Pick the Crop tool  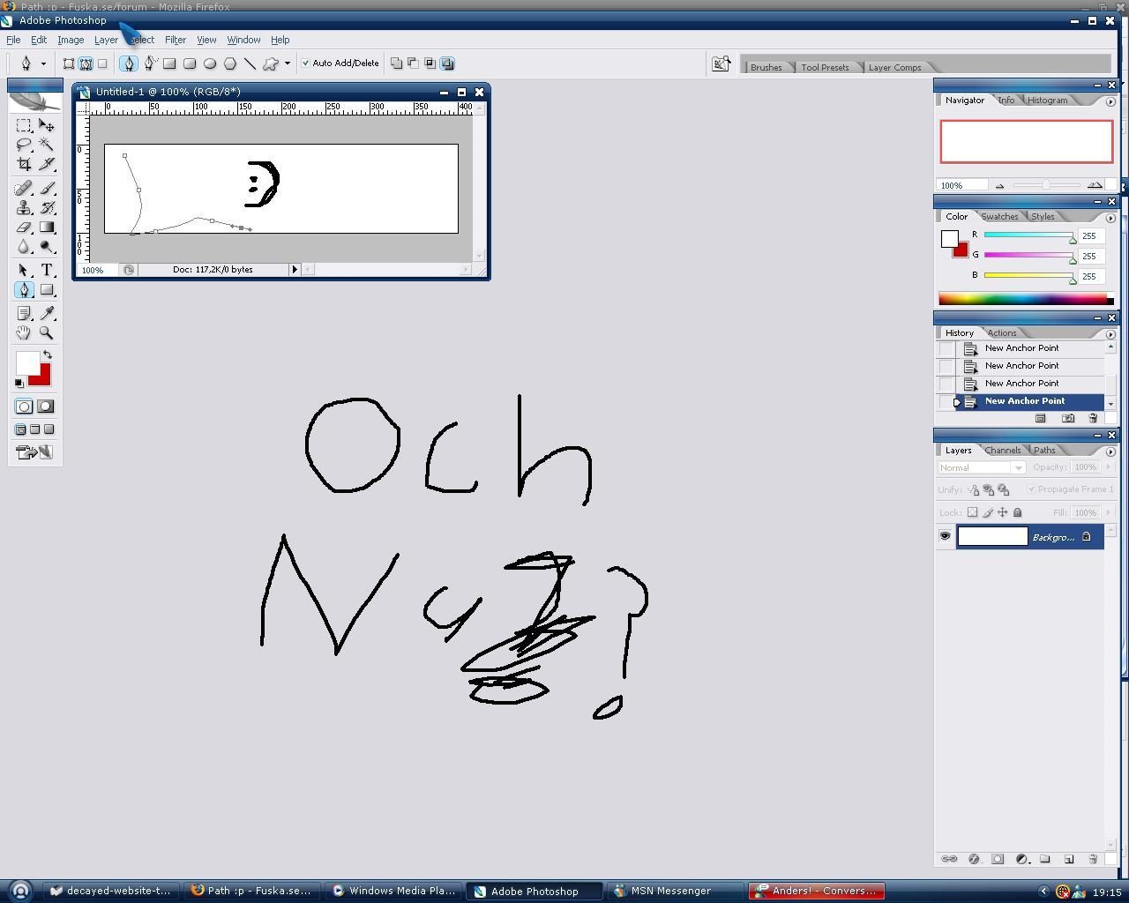[24, 164]
